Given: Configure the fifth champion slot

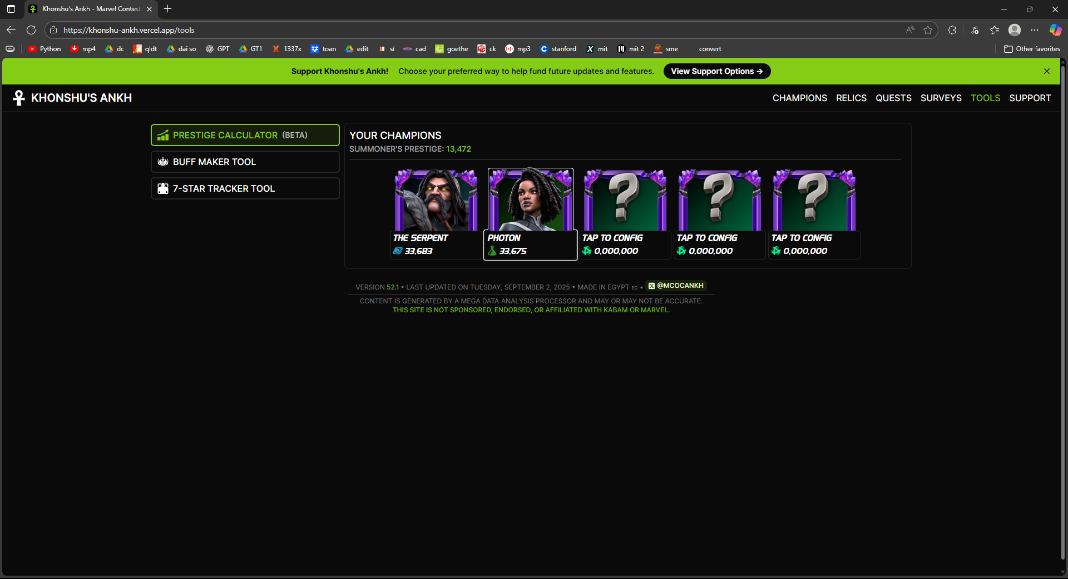Looking at the screenshot, I should pos(814,214).
